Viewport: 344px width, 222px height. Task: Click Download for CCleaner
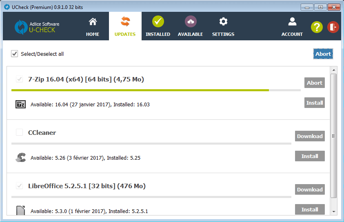[310, 136]
